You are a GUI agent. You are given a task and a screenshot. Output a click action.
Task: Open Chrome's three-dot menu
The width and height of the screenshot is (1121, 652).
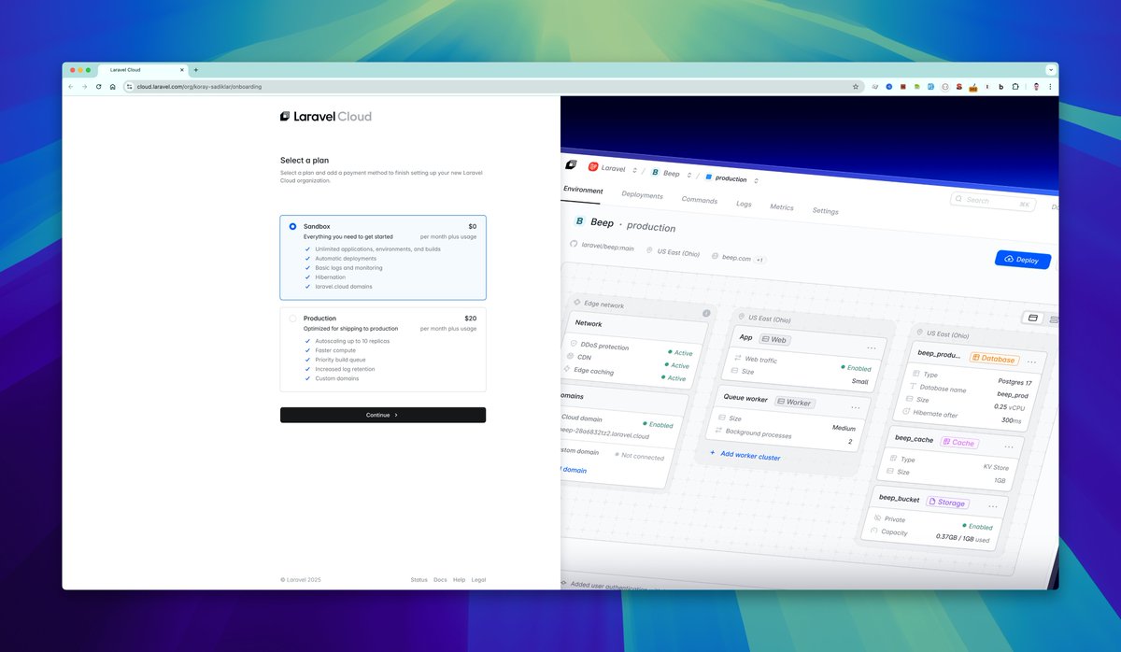[x=1050, y=86]
